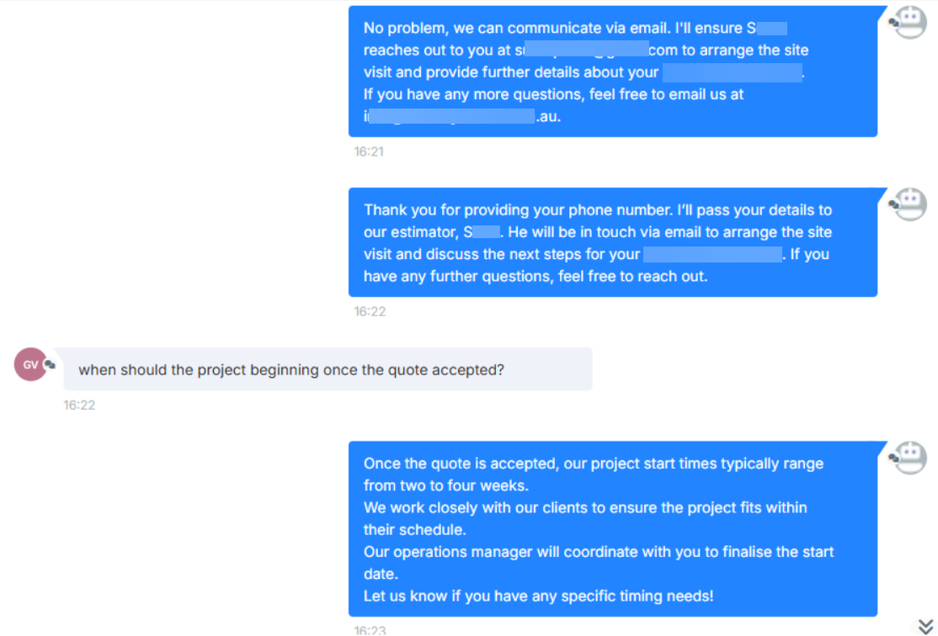Screen dimensions: 938x636
Task: Click the redacted block after "details about your"
Action: pos(732,72)
